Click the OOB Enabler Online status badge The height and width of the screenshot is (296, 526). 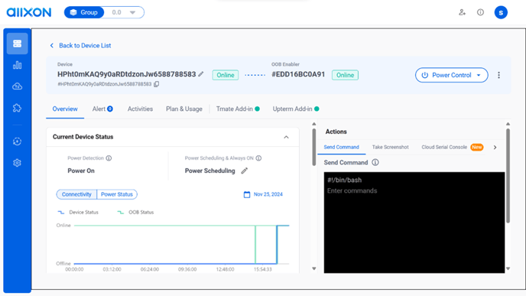[346, 75]
